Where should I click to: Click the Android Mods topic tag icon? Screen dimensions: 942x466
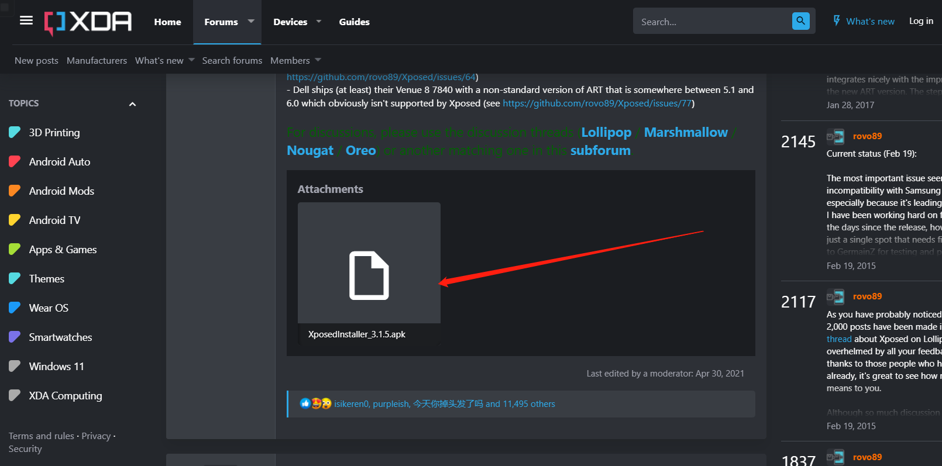(x=15, y=191)
